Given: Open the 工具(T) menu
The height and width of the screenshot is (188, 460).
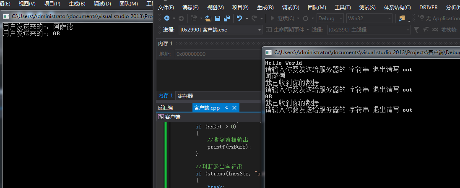Looking at the screenshot, I should (x=343, y=8).
